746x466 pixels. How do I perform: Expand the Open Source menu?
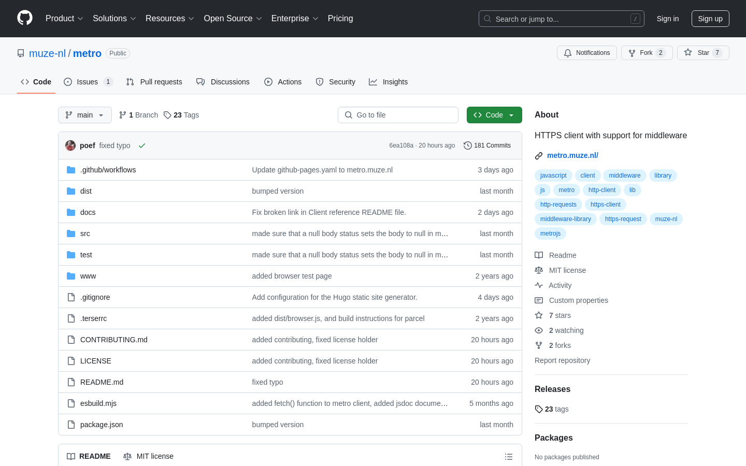click(233, 19)
